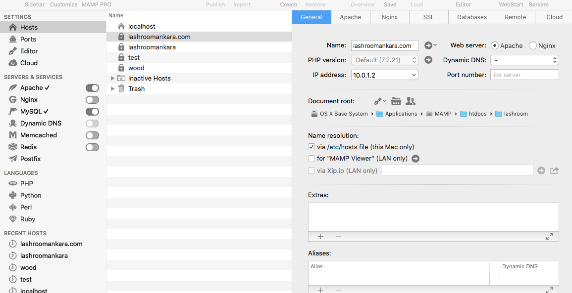Open PHP version dropdown
Screen dimensions: 572x293
click(384, 60)
